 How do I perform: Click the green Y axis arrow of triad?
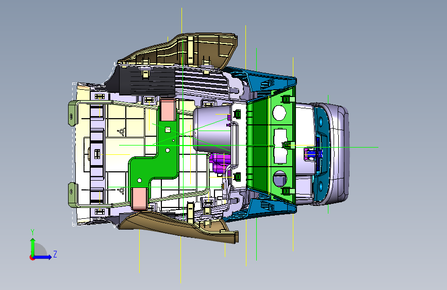(x=33, y=247)
